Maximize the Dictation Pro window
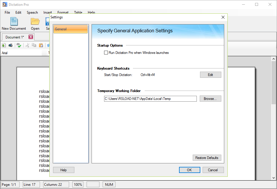 tap(257, 4)
